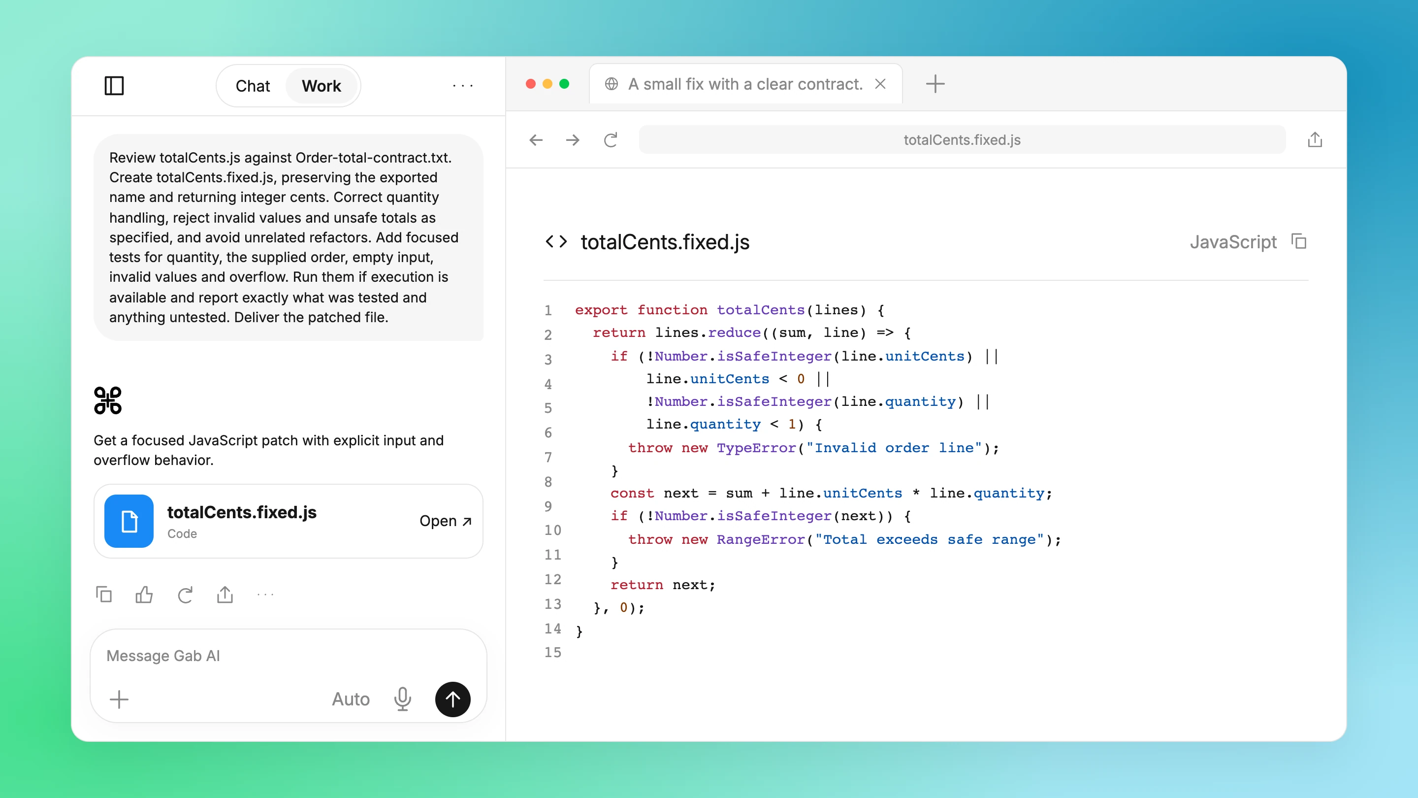The width and height of the screenshot is (1418, 798).
Task: Copy the code with the copy icon next to JavaScript
Action: tap(1299, 242)
